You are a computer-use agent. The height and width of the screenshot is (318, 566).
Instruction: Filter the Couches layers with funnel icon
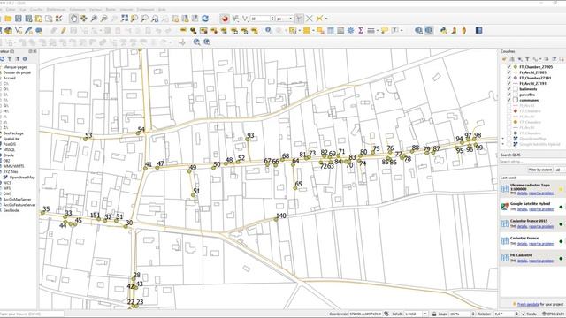[x=527, y=59]
